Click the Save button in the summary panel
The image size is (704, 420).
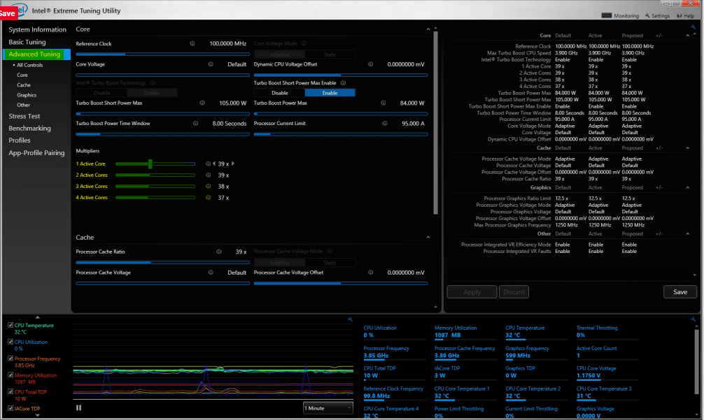tap(680, 292)
